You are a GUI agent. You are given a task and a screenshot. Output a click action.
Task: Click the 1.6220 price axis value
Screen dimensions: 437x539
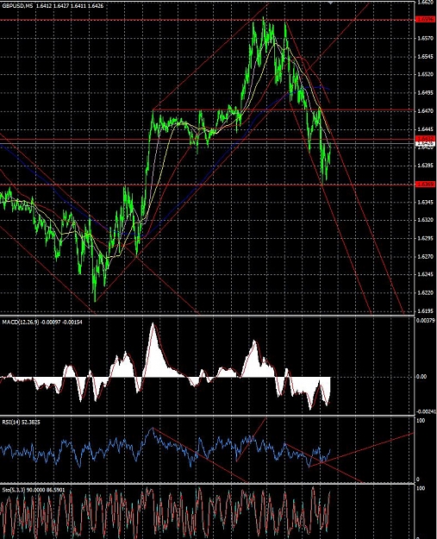(425, 293)
